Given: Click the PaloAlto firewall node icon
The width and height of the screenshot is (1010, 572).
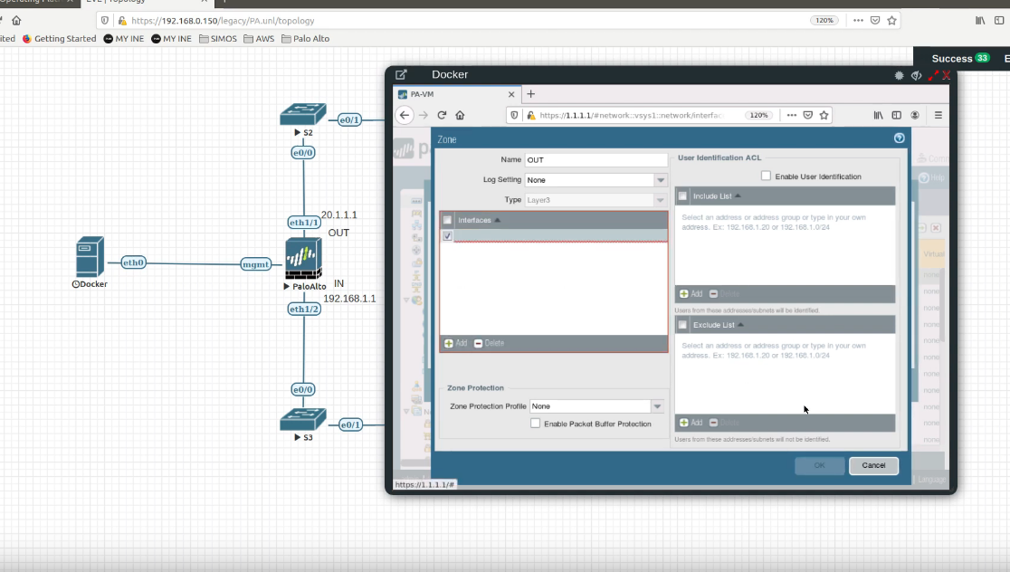Looking at the screenshot, I should (304, 259).
